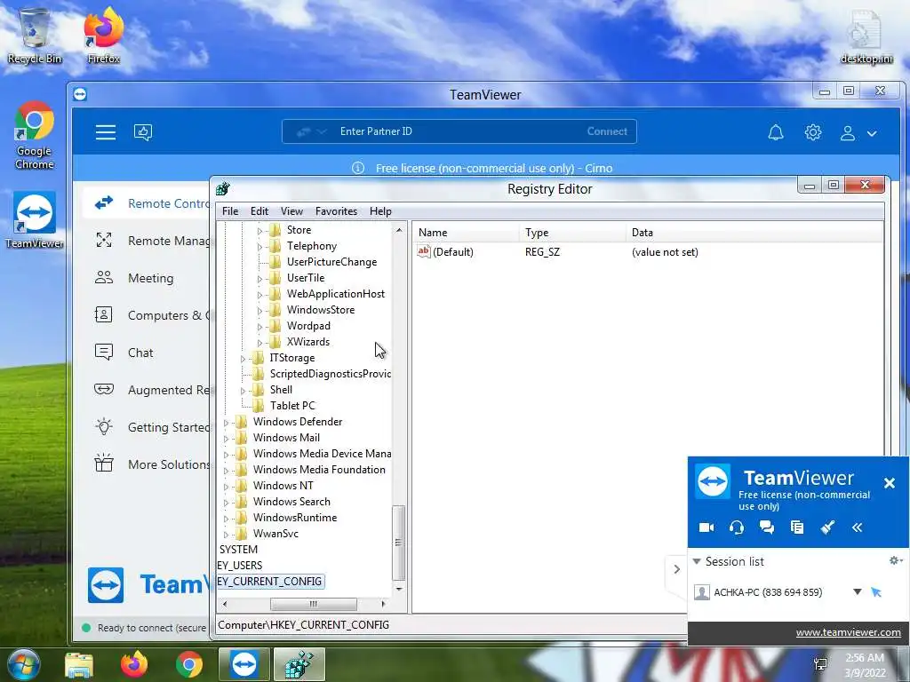This screenshot has height=682, width=910.
Task: Open the Edit menu in Registry Editor
Action: pyautogui.click(x=259, y=211)
